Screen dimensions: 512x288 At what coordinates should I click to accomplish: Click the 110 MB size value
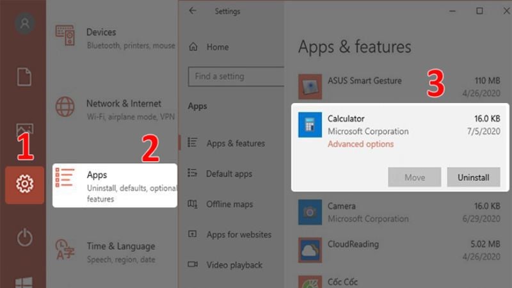click(x=487, y=81)
